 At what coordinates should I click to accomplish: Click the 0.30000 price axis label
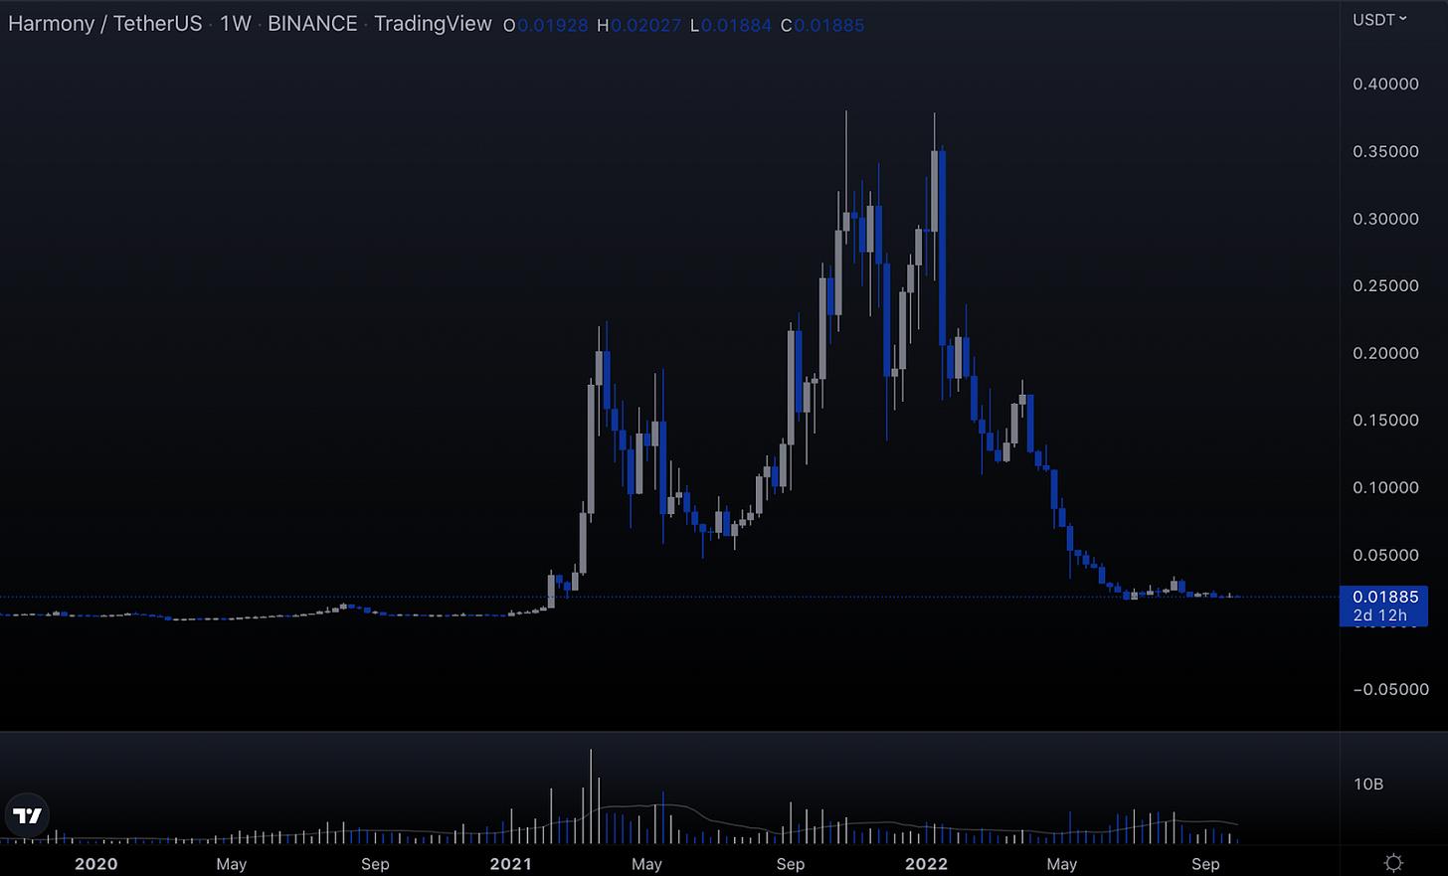click(1385, 219)
